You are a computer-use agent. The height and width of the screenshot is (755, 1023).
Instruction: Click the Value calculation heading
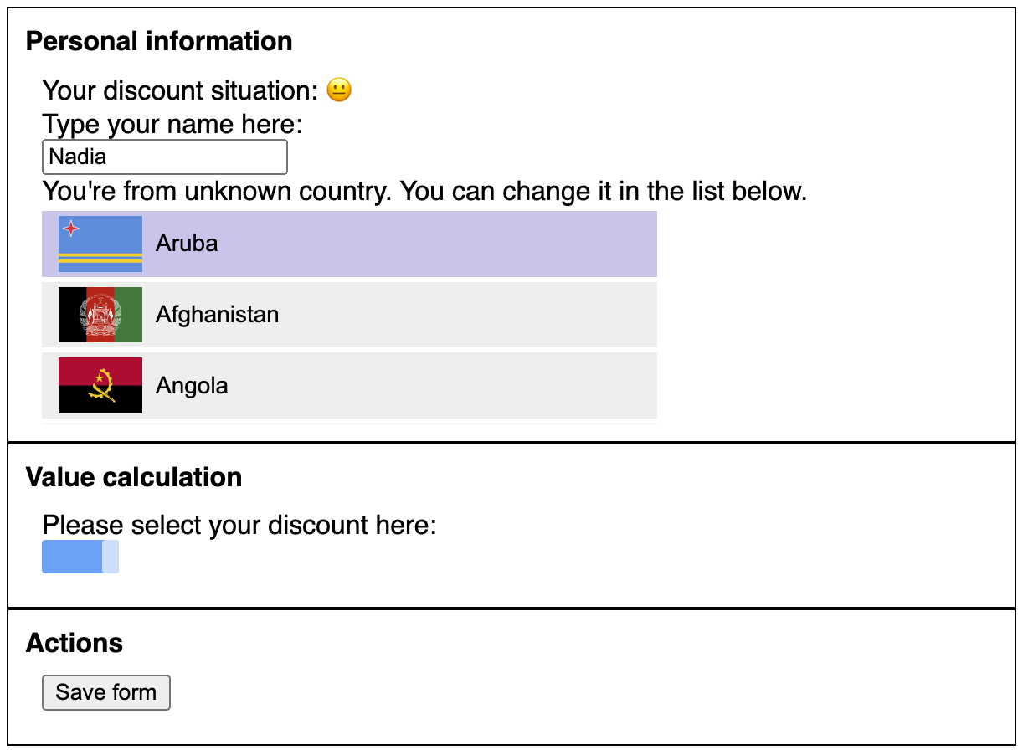[134, 477]
